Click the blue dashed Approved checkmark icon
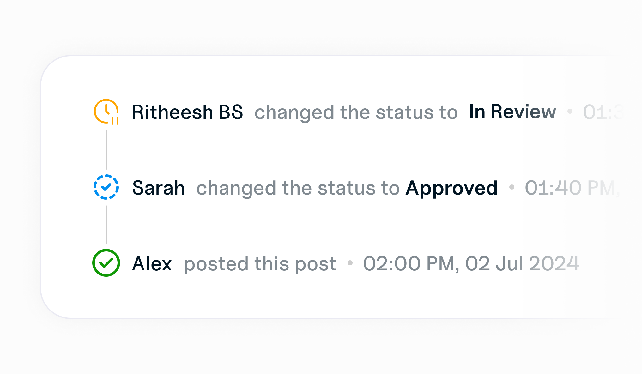Image resolution: width=642 pixels, height=374 pixels. (106, 187)
